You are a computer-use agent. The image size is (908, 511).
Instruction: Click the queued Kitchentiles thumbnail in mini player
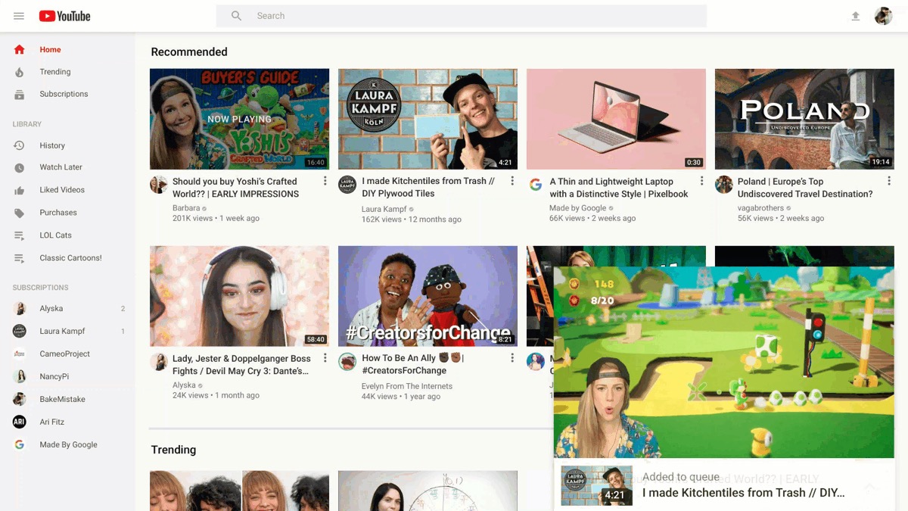(x=596, y=486)
